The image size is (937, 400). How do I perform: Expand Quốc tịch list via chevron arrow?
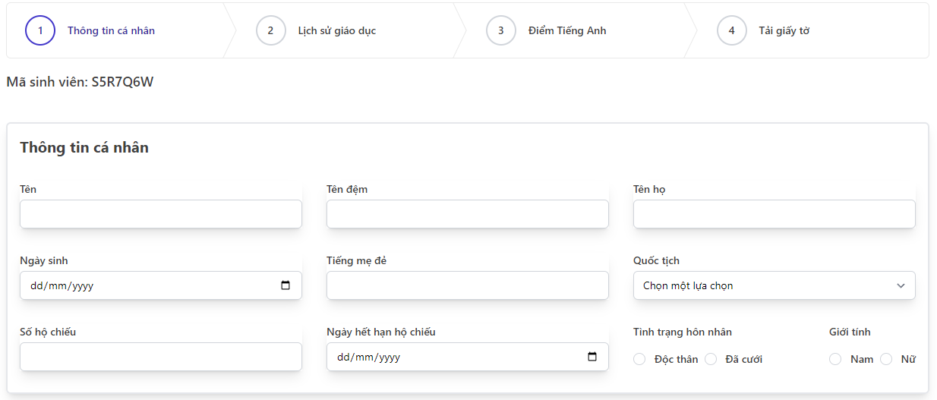[x=901, y=286]
